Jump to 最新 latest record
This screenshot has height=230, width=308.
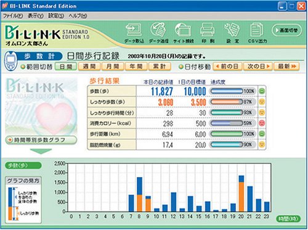[287, 67]
